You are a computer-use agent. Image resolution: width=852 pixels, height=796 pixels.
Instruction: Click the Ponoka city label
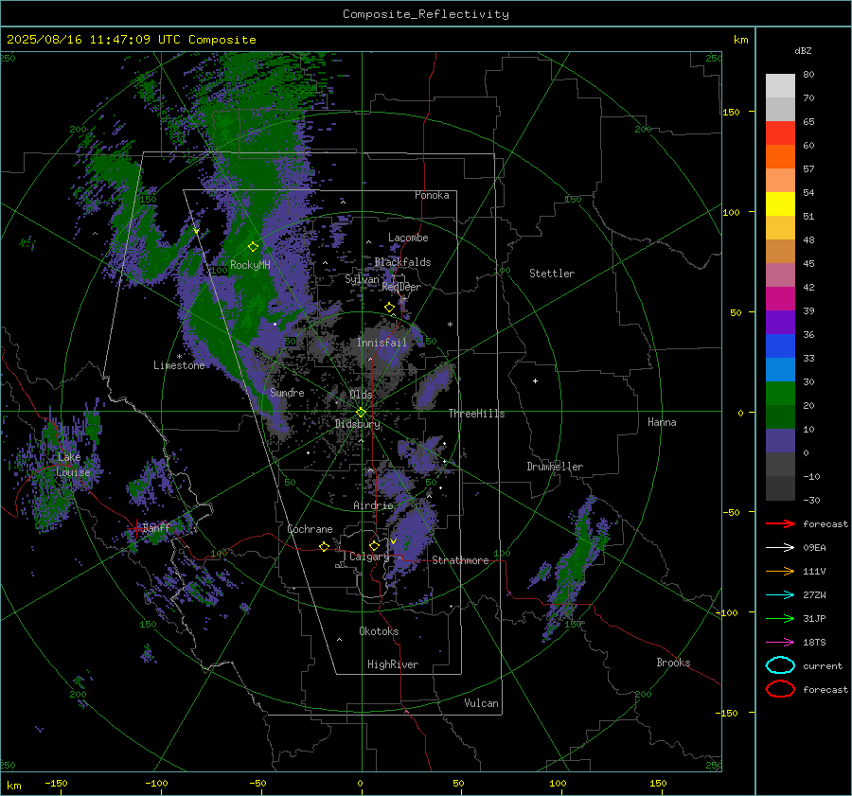(x=432, y=195)
